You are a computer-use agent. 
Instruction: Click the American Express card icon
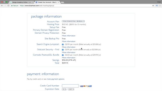(x=90, y=86)
